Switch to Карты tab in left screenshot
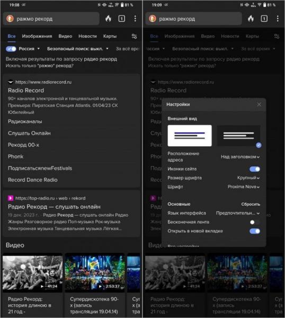 [110, 36]
